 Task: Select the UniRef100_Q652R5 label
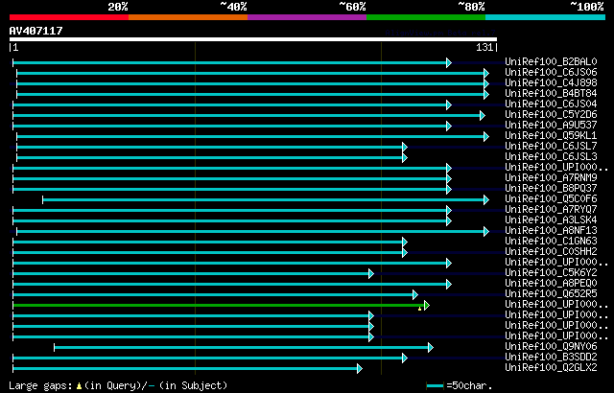tap(551, 294)
